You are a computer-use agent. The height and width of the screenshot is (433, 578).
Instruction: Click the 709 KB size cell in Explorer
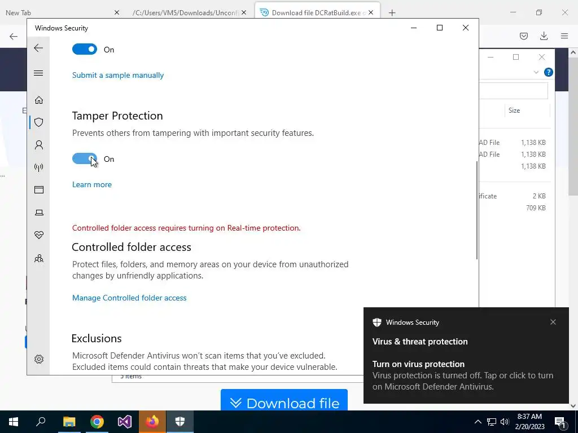pos(536,207)
